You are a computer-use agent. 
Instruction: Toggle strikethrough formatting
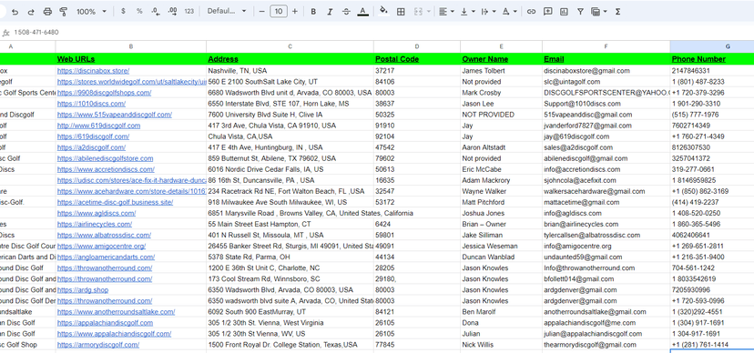[x=346, y=12]
